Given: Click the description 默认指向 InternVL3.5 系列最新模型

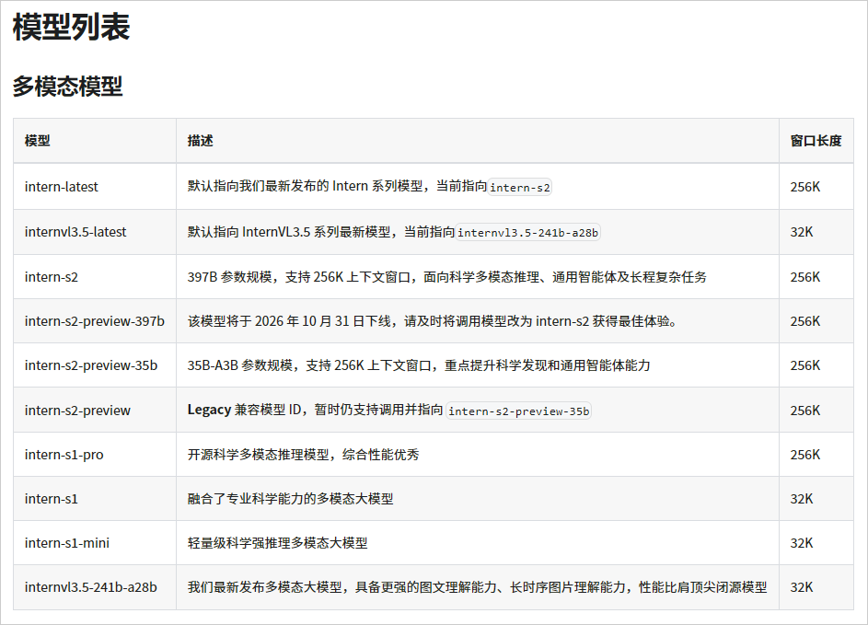Looking at the screenshot, I should click(394, 232).
